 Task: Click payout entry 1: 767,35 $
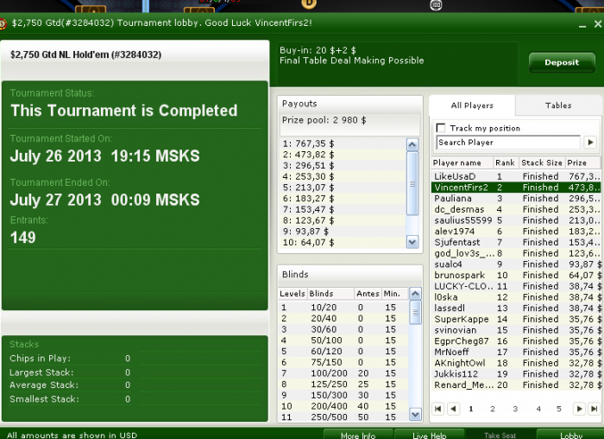pyautogui.click(x=343, y=143)
